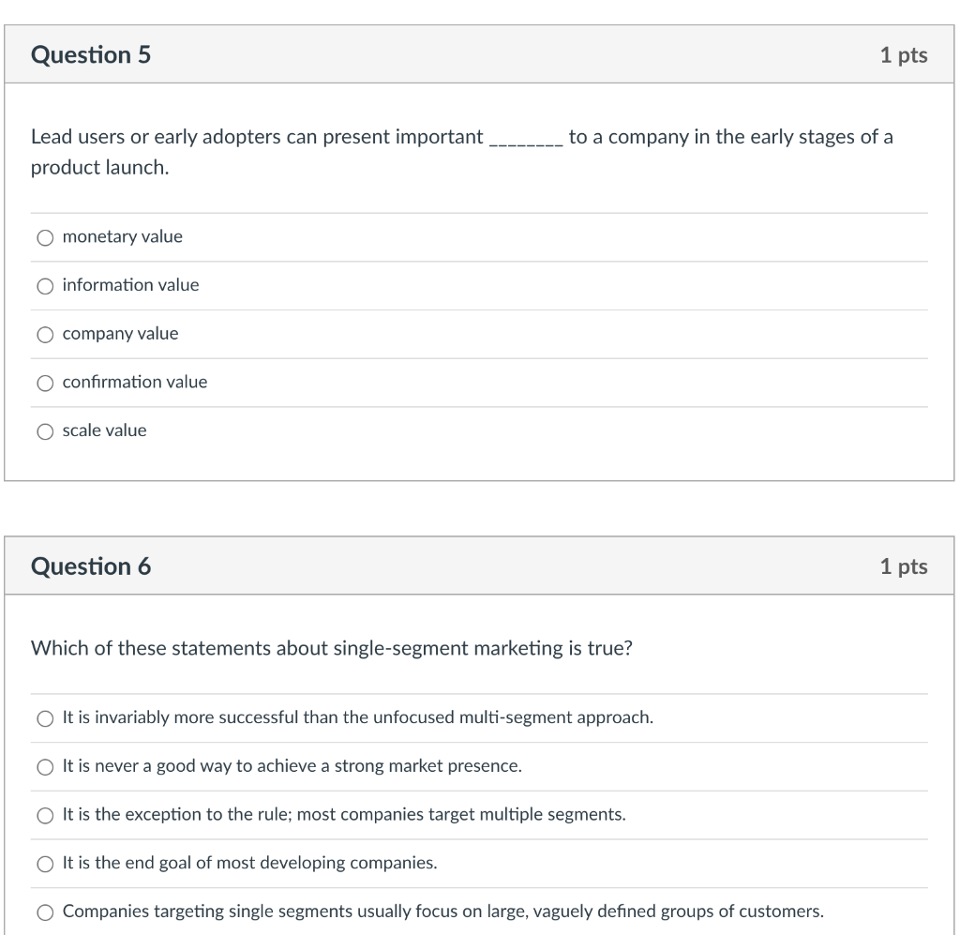Select the 'monetary value' answer option
Screen dimensions: 960x935
pos(45,237)
